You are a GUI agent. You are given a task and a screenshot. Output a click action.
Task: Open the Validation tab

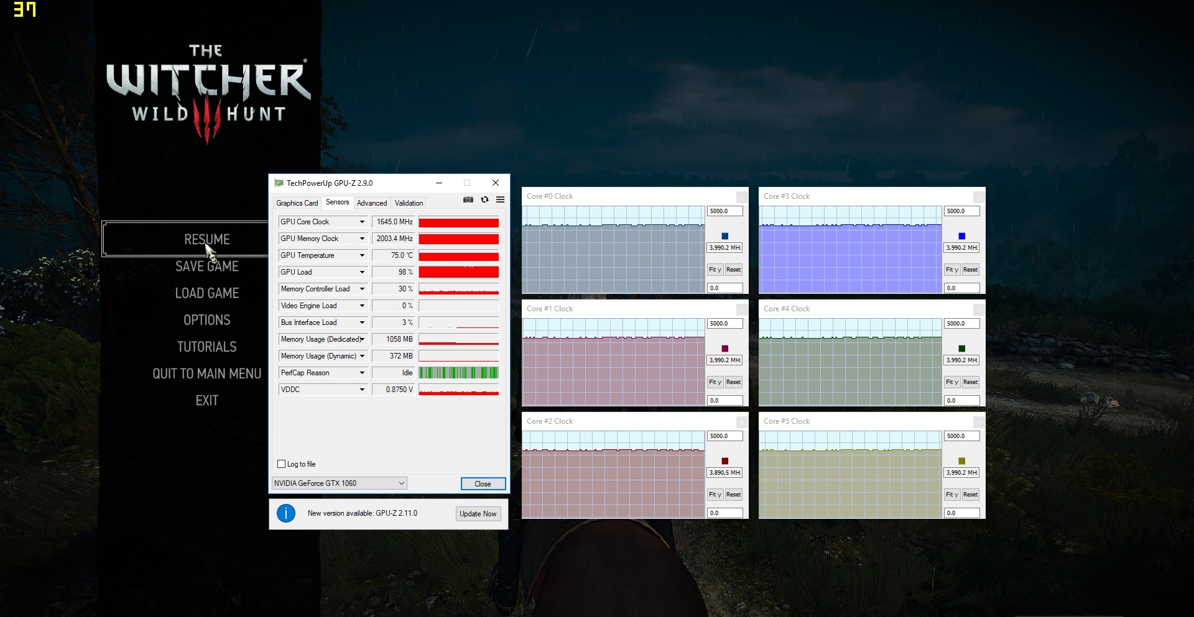[409, 203]
